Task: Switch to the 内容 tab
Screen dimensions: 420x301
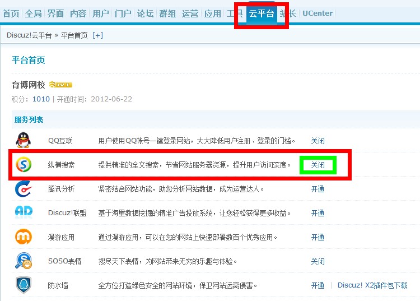Action: [78, 13]
